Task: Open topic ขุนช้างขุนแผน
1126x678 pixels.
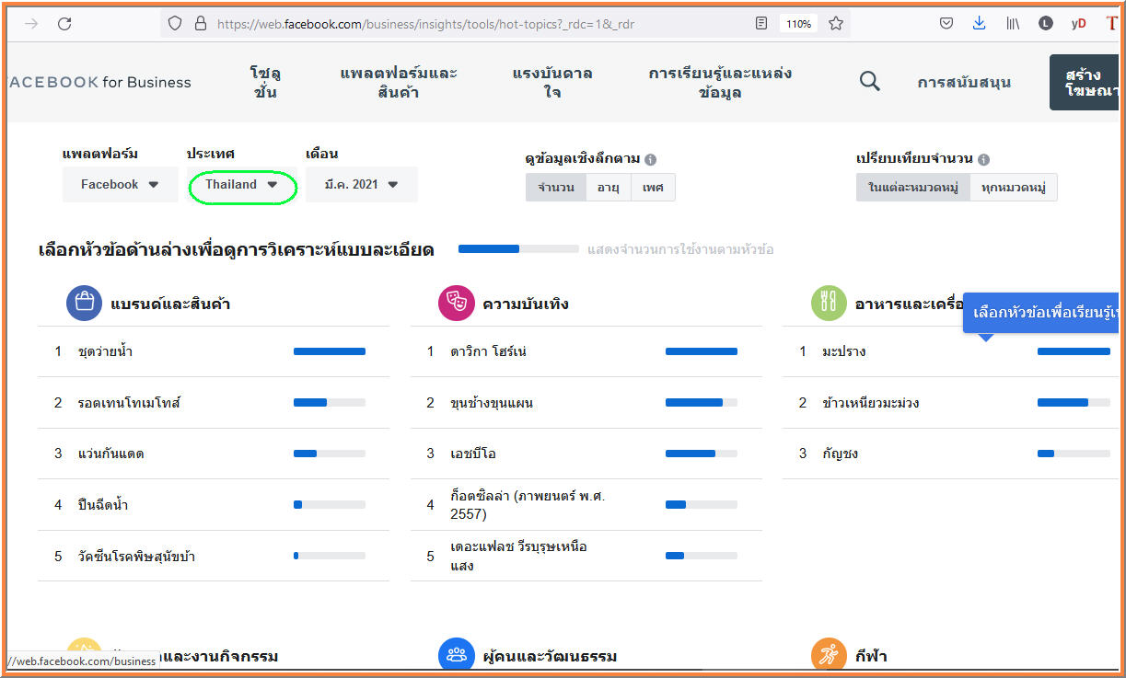Action: [492, 403]
